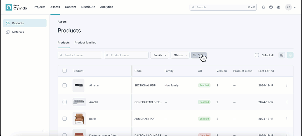
Task: Switch to the Product families tab
Action: [85, 43]
